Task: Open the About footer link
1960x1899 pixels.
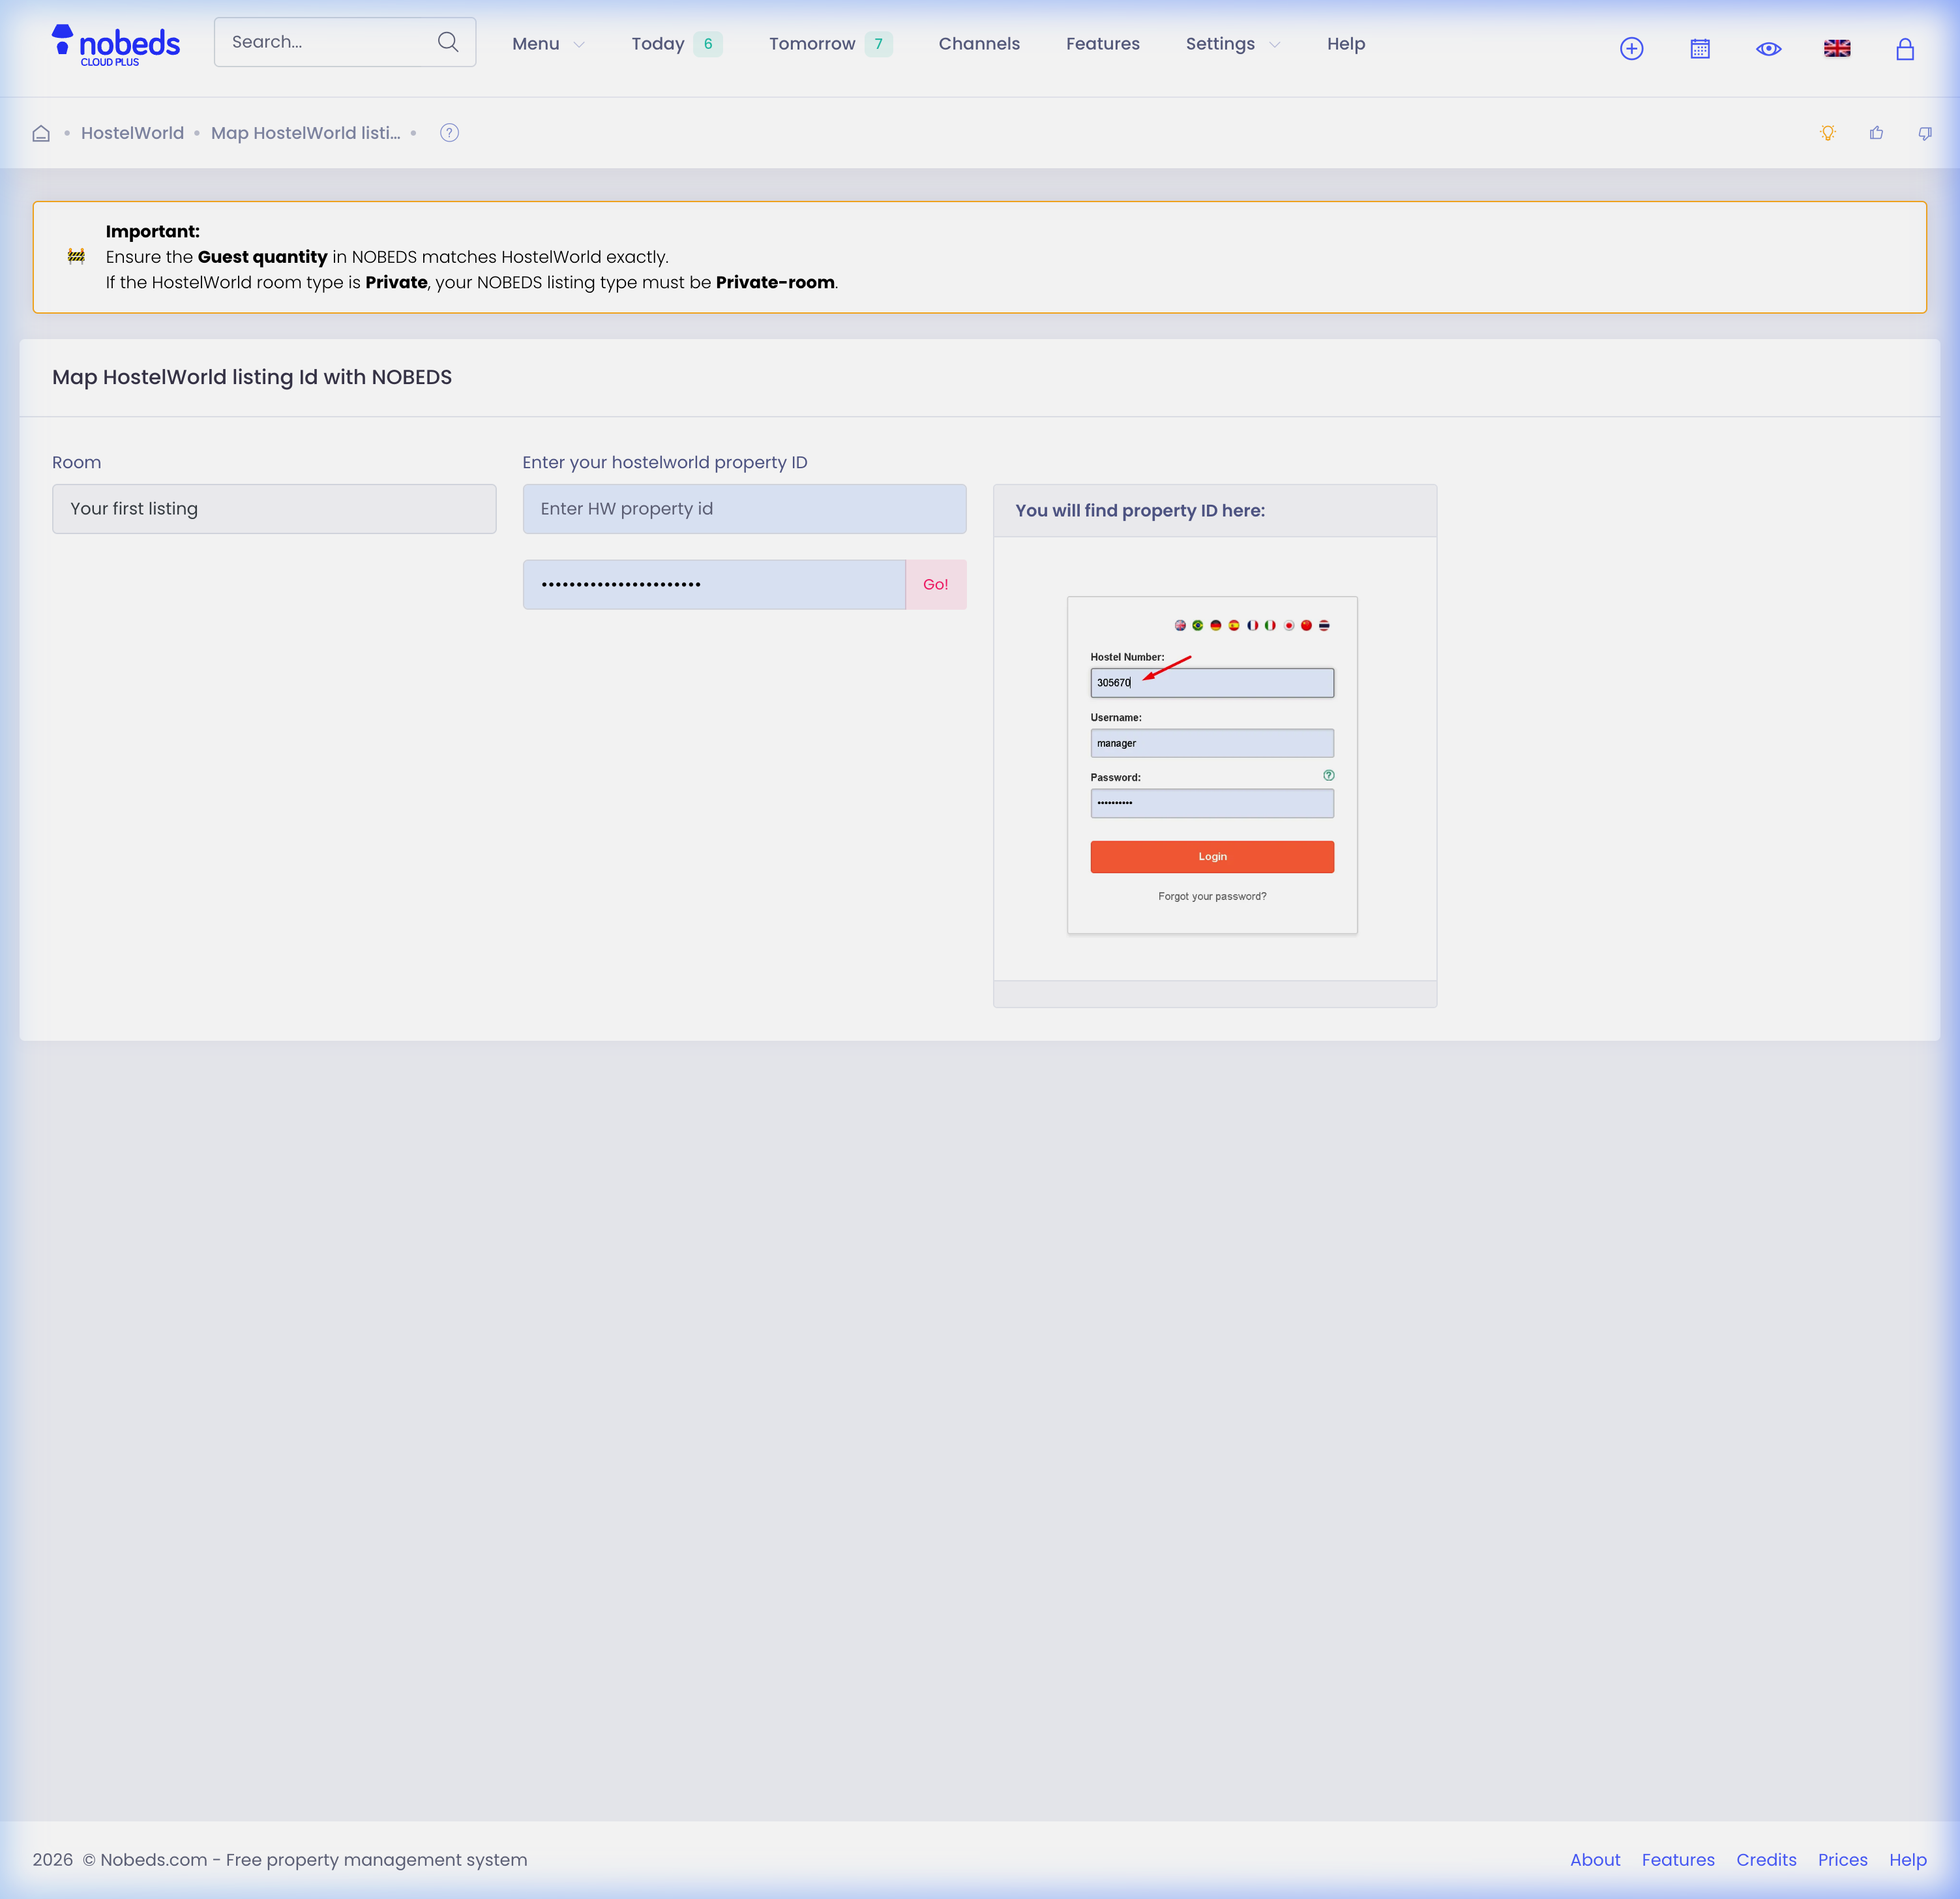Action: click(1595, 1860)
